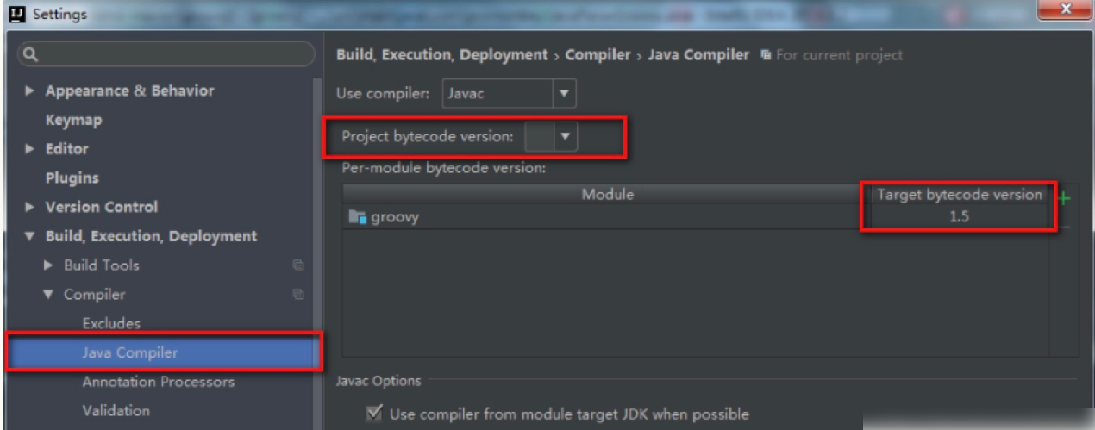1095x430 pixels.
Task: Click the groovy target bytecode version cell
Action: [959, 217]
